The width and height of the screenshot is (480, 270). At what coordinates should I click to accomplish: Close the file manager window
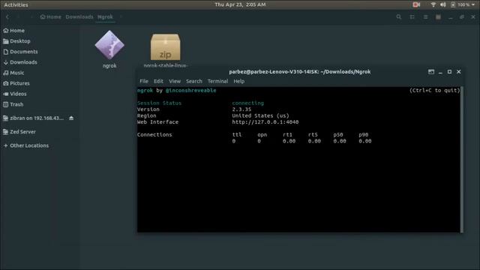coord(473,16)
